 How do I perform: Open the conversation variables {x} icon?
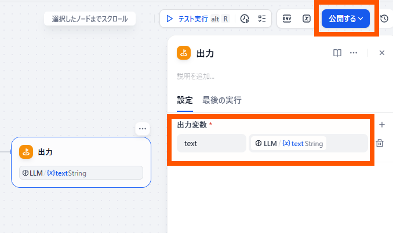click(x=306, y=19)
